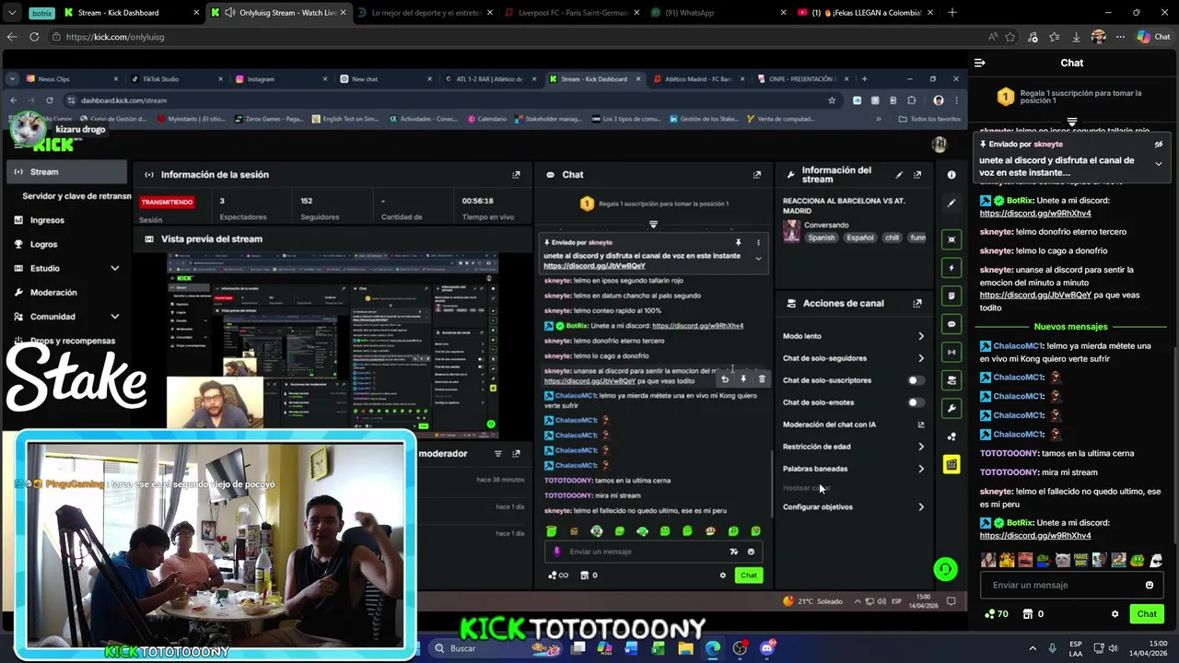Delete hovered skneyte message trash icon
Image resolution: width=1179 pixels, height=663 pixels.
[x=762, y=378]
